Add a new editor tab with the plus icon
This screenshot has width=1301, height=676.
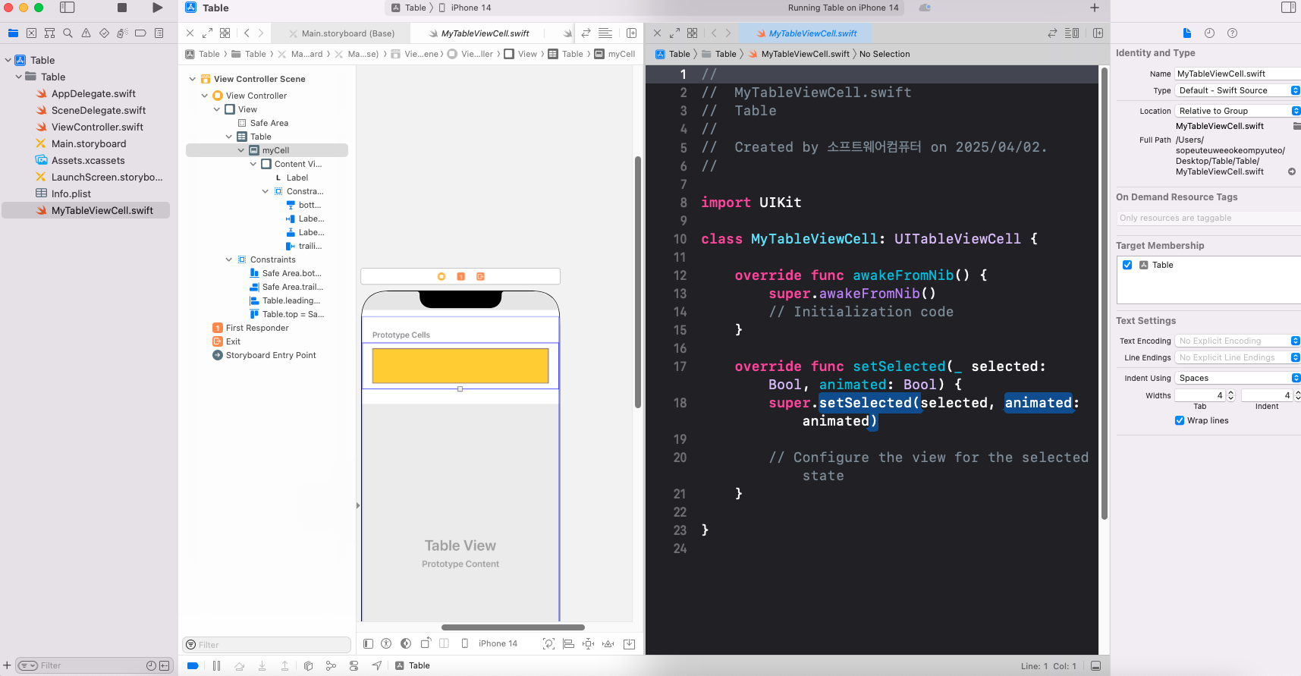(x=1094, y=8)
